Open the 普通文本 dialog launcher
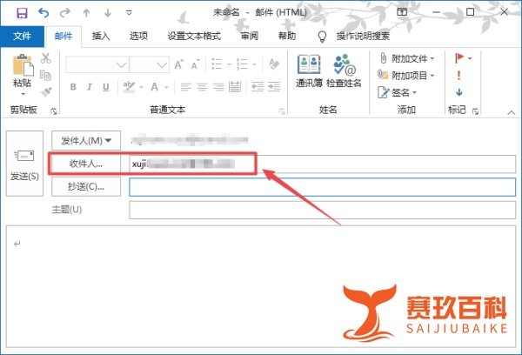 (x=282, y=111)
